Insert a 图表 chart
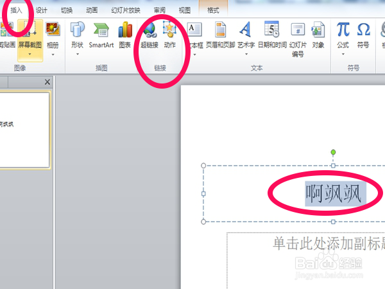Screen dimensions: 385x289 click(125, 35)
